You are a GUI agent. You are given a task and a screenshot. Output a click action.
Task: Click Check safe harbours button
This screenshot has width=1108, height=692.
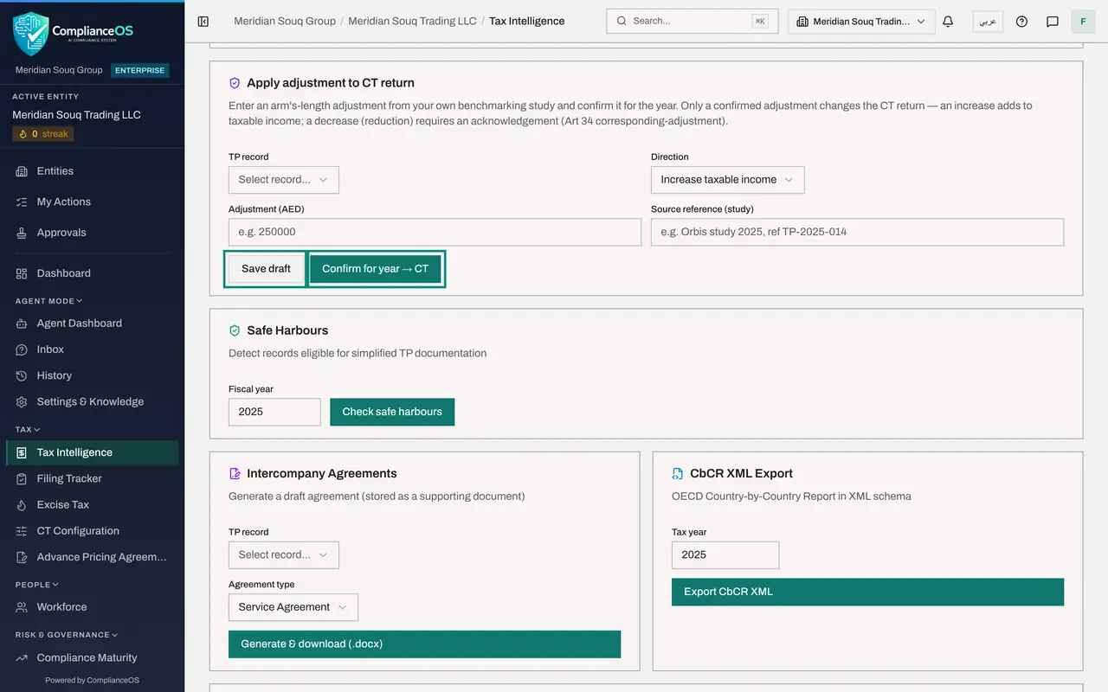coord(392,412)
